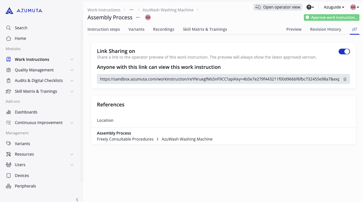Click the Azumuta logo
Image resolution: width=362 pixels, height=202 pixels.
tap(24, 11)
